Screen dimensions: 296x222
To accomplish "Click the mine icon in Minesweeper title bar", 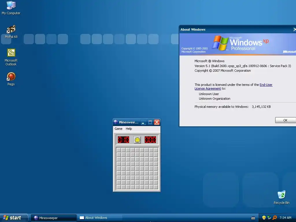I will (x=116, y=122).
